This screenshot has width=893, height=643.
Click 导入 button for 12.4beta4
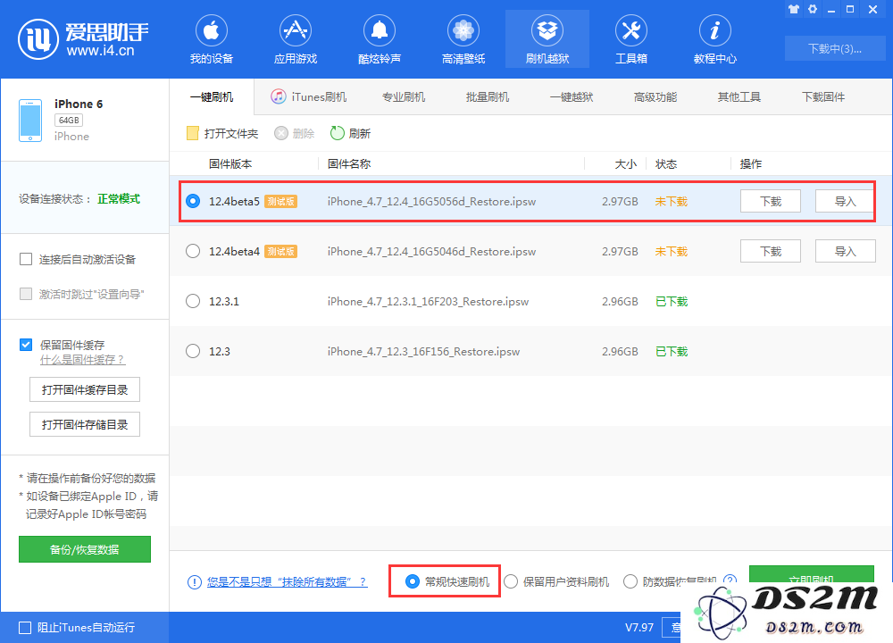pyautogui.click(x=845, y=251)
